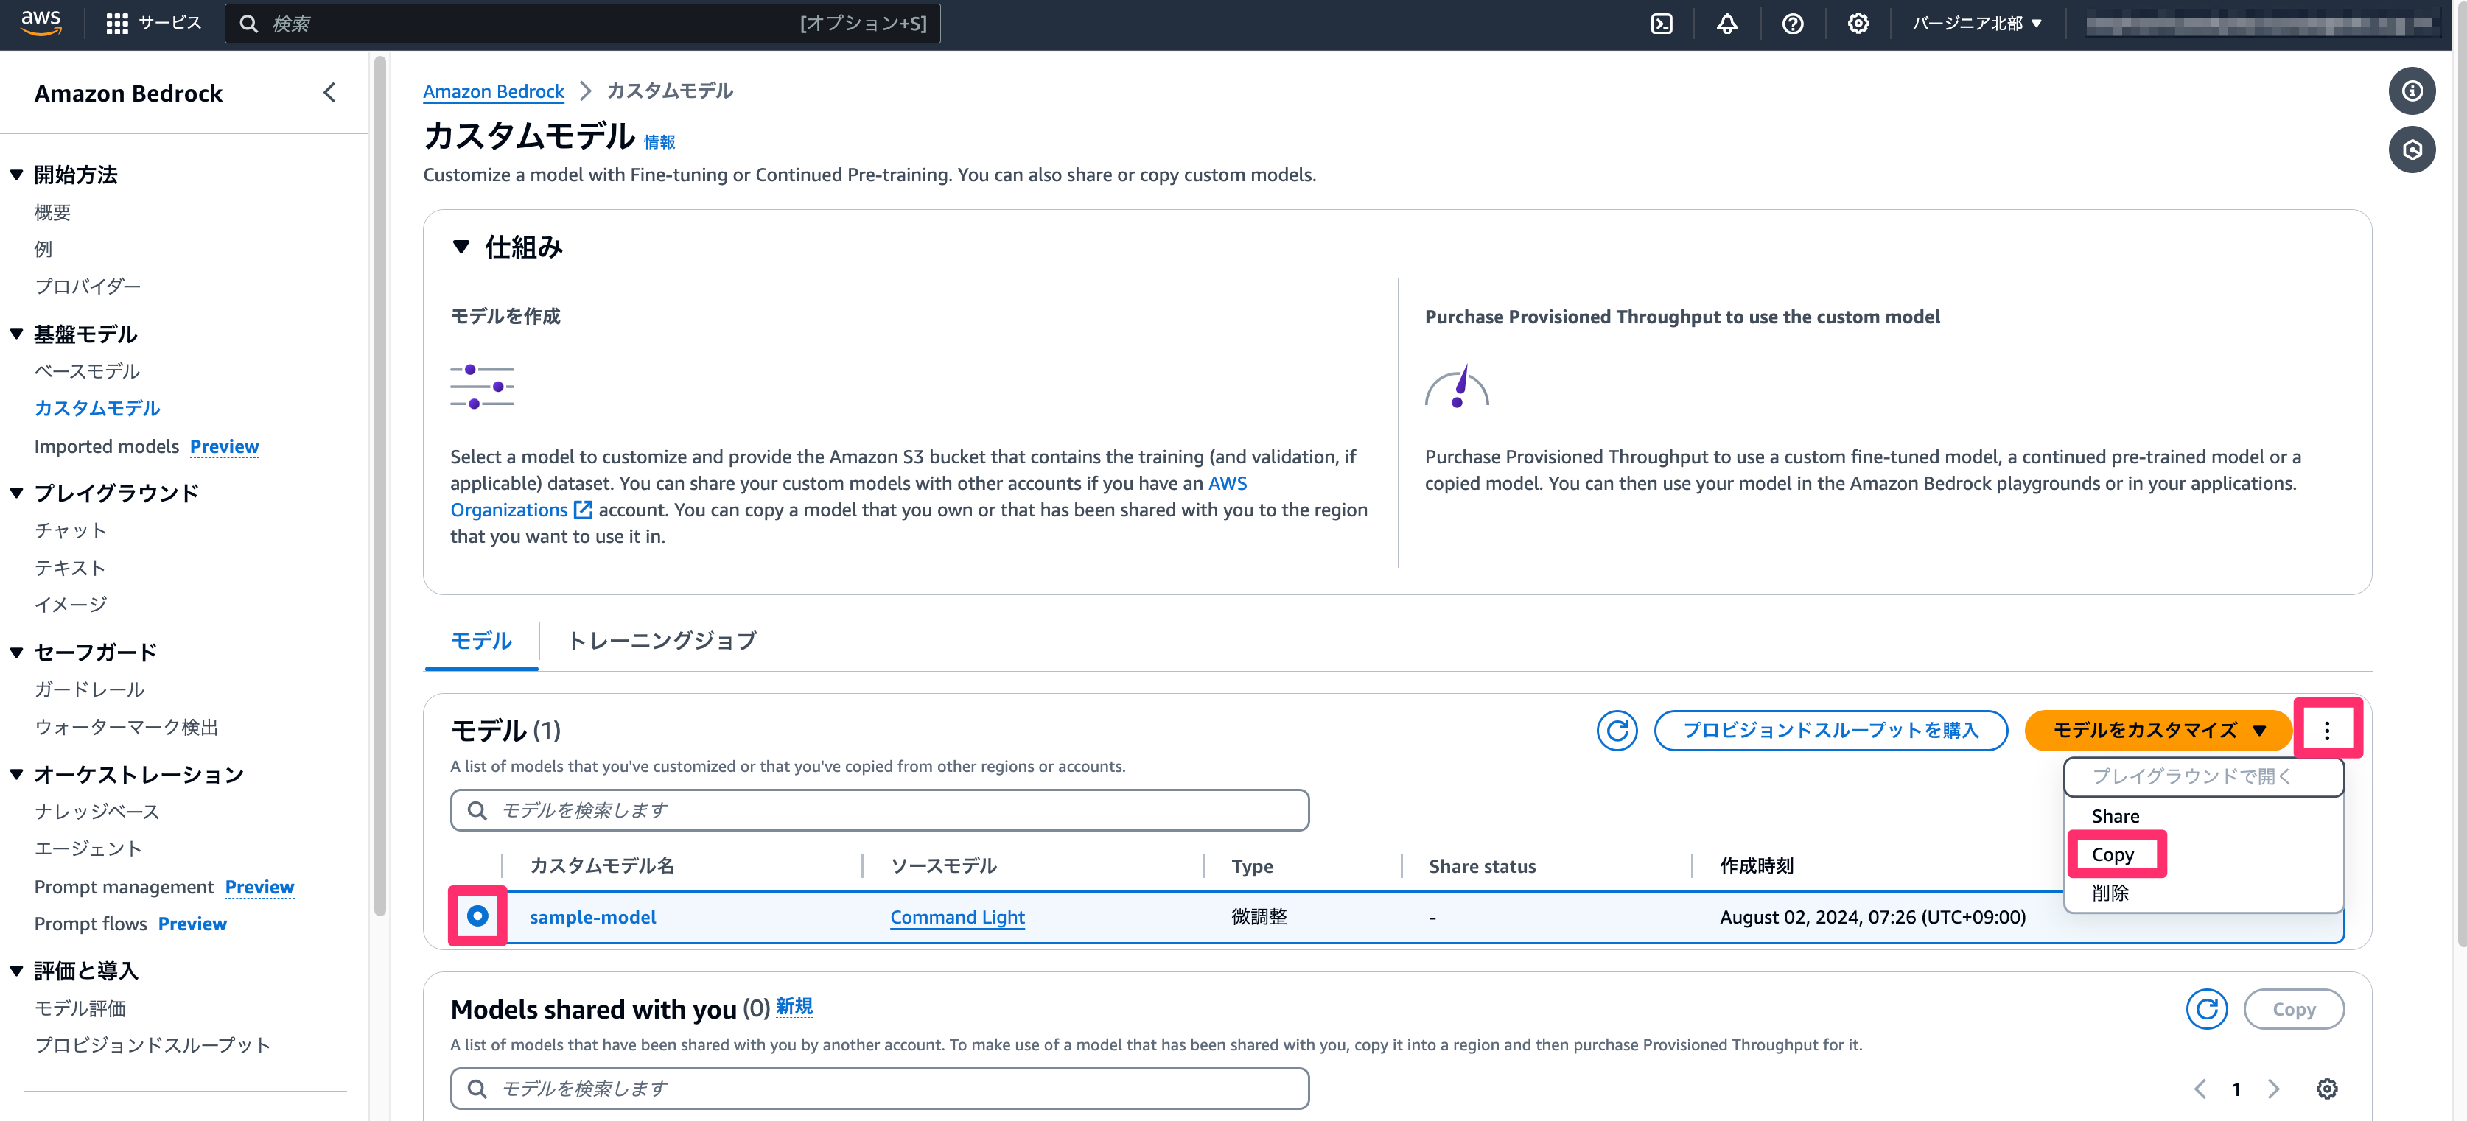2467x1121 pixels.
Task: Open the AWS CloudShell terminal icon
Action: (1662, 24)
